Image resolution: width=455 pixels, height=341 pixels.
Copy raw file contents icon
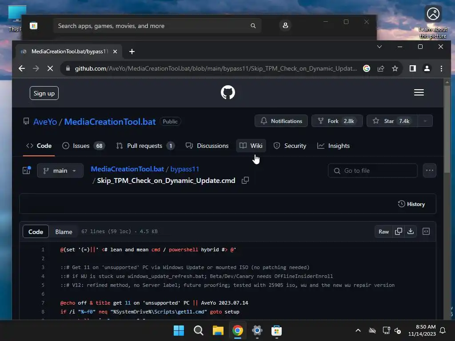[399, 231]
